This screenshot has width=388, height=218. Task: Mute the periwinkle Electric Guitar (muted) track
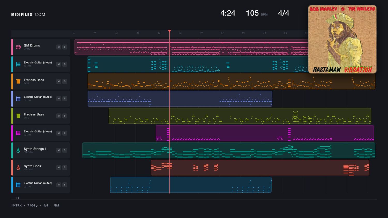pyautogui.click(x=59, y=98)
